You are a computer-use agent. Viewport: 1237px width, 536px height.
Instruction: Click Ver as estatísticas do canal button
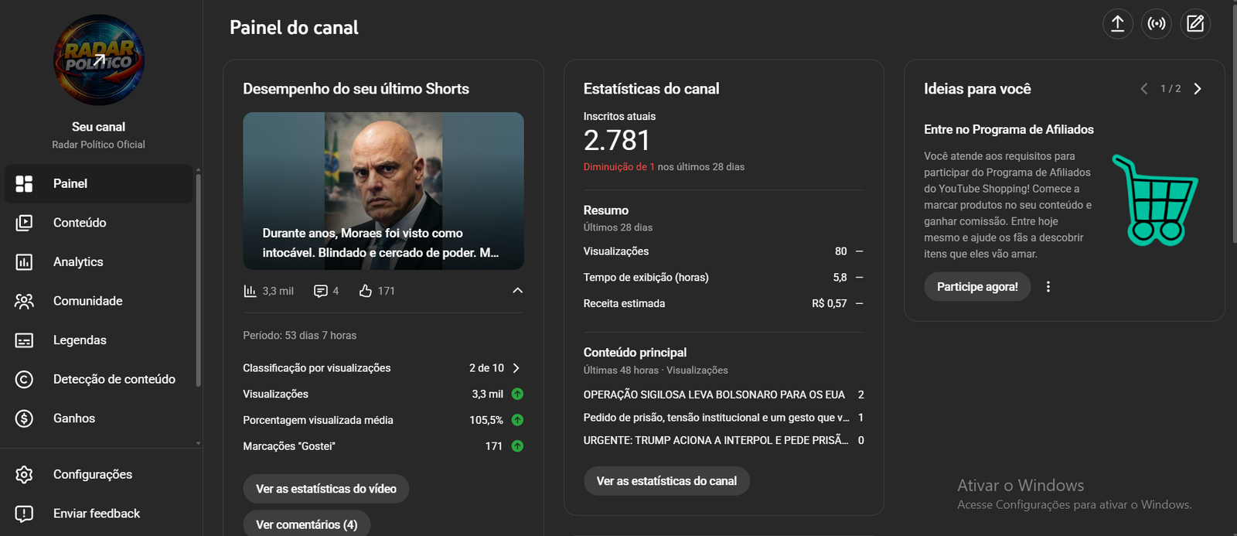coord(666,481)
